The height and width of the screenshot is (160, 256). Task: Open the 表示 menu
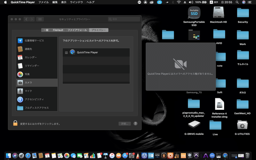(64, 2)
